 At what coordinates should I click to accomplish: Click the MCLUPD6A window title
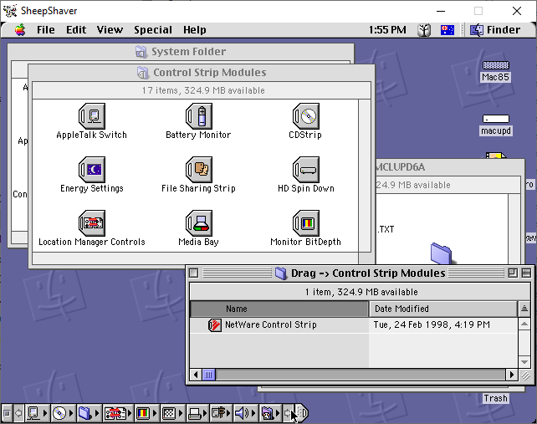(401, 167)
